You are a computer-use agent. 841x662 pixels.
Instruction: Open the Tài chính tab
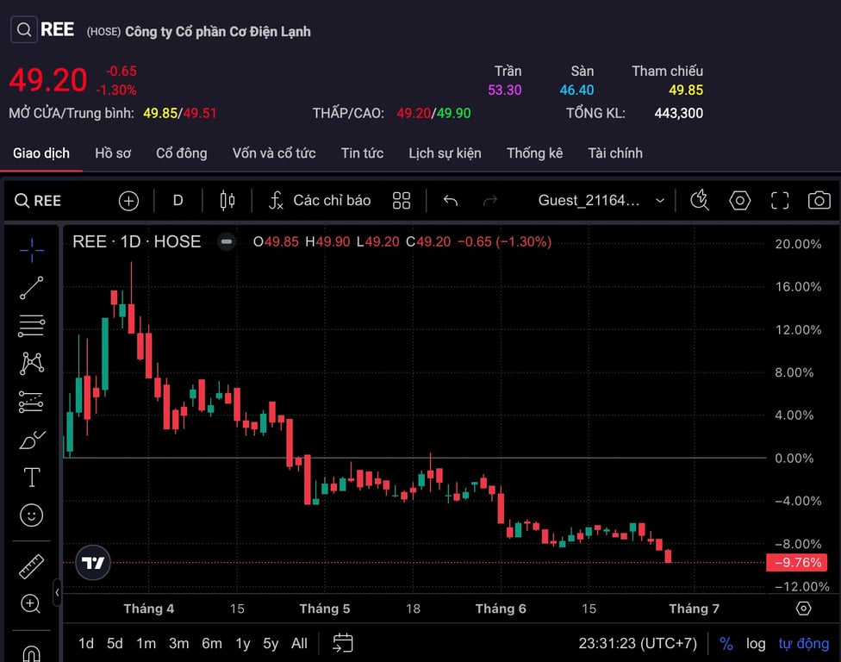[615, 153]
